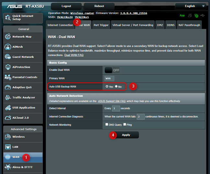Viewport: 210px width, 174px height.
Task: Select No for Auto USB Backup WAN
Action: tap(116, 87)
